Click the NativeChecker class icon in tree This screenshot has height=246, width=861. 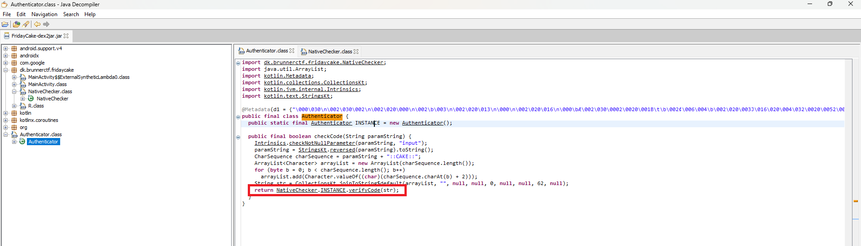31,99
